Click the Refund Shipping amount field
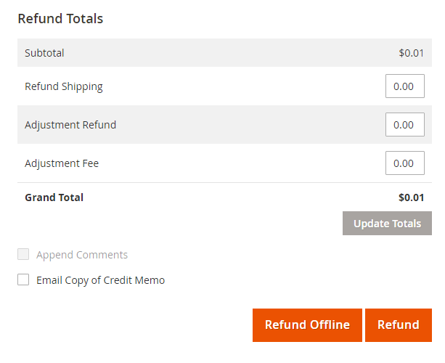 point(404,86)
